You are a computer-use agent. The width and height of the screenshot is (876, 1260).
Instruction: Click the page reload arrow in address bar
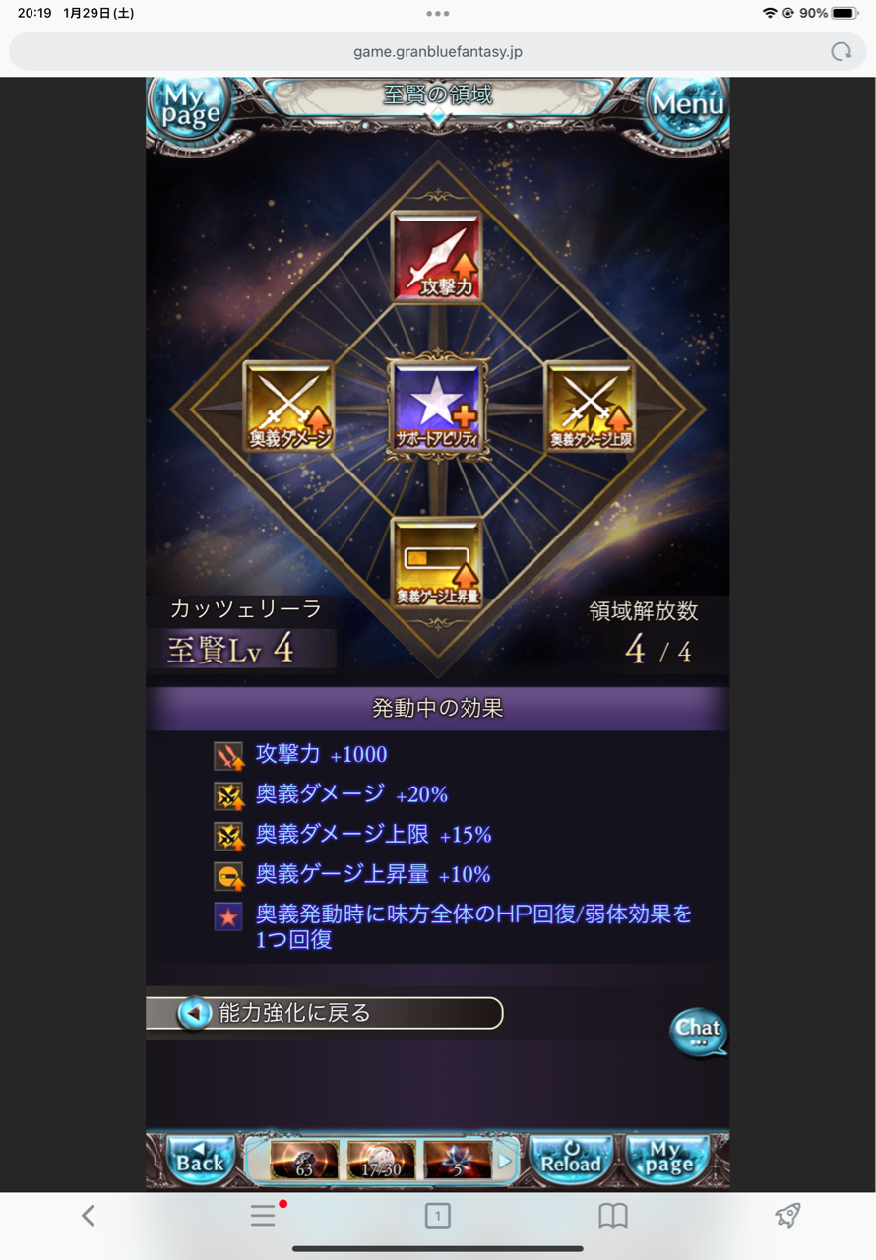point(841,51)
